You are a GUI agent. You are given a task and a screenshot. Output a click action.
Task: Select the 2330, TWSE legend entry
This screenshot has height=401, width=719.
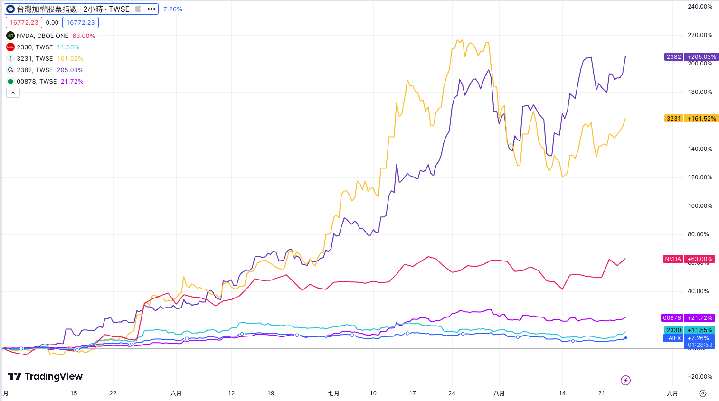(x=35, y=47)
